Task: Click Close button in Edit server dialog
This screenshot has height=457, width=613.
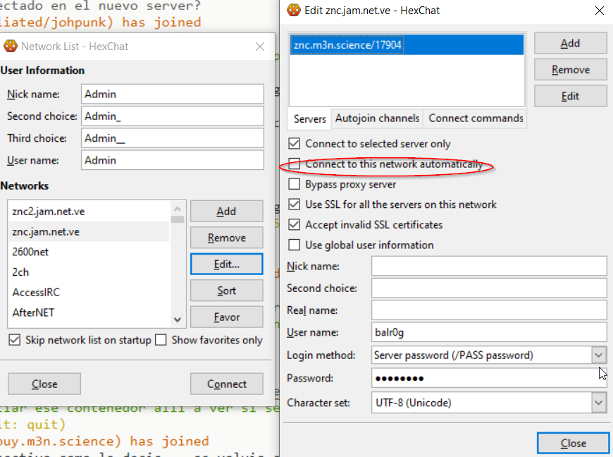Action: tap(573, 443)
